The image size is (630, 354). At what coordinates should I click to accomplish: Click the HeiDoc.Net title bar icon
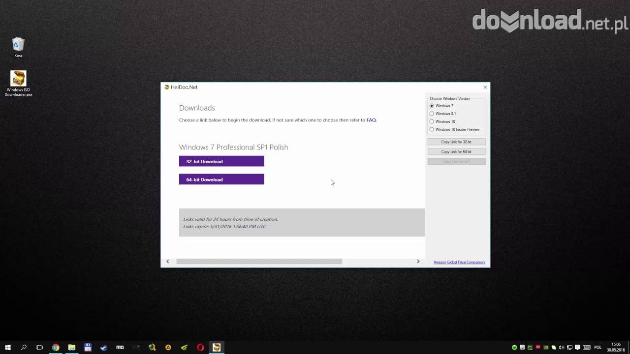[167, 87]
